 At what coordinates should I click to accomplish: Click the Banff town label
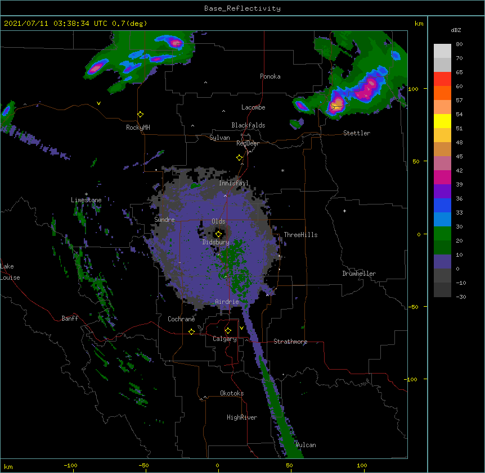70,319
